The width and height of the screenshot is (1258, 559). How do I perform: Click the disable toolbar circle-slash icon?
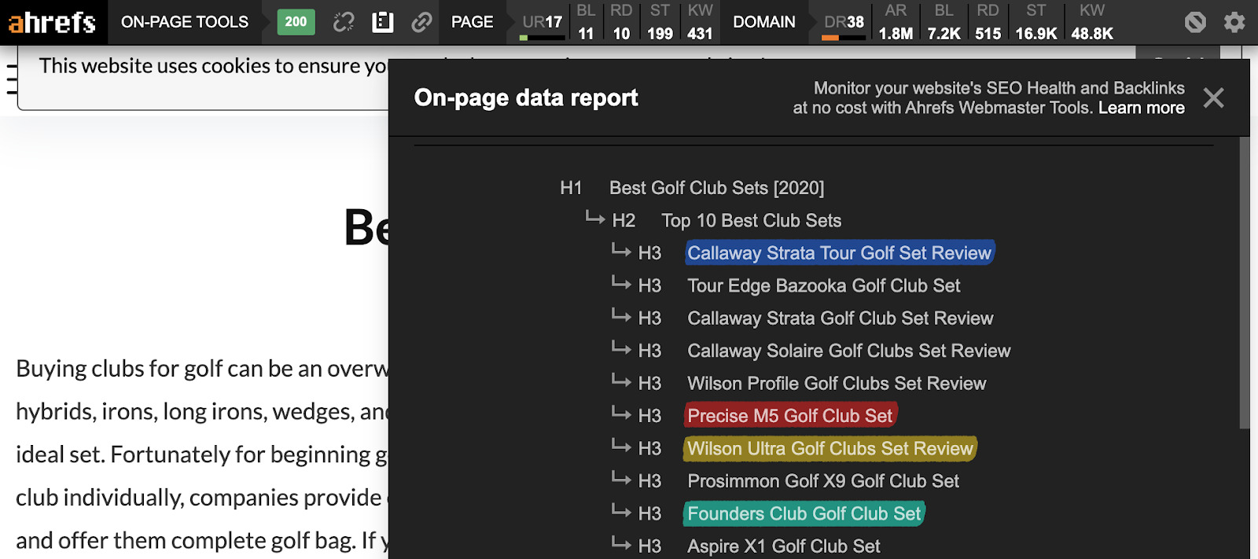point(1195,22)
